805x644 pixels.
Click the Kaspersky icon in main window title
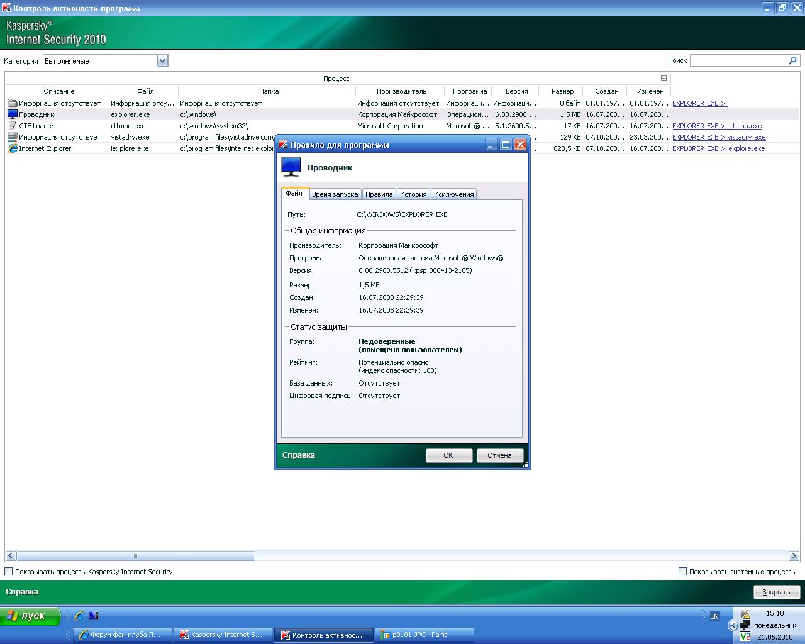coord(6,8)
